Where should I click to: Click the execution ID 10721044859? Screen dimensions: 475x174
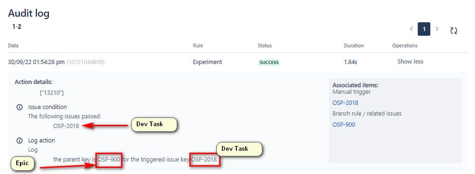point(86,62)
